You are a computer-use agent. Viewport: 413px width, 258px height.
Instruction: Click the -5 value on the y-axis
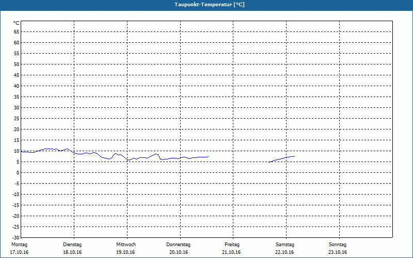(17, 184)
